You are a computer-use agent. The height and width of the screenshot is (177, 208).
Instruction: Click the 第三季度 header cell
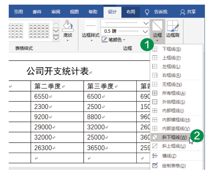pos(110,86)
